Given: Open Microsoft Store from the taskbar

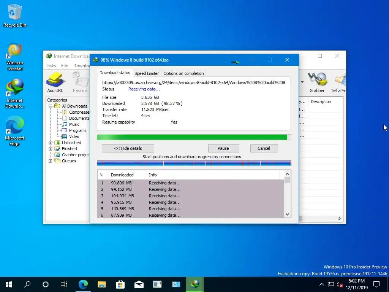Looking at the screenshot, I should click(x=120, y=284).
